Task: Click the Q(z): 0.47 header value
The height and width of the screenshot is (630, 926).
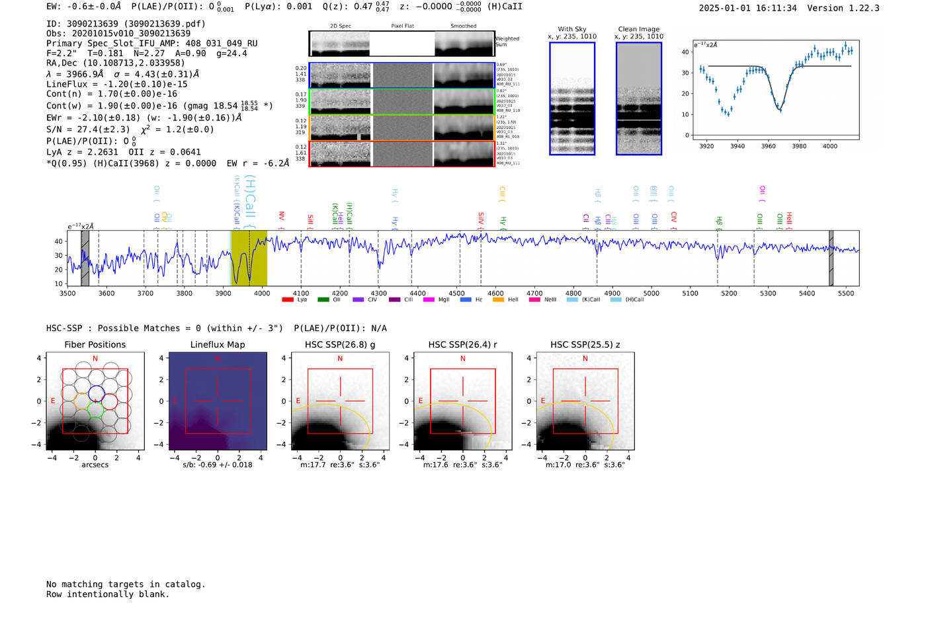Action: (357, 7)
